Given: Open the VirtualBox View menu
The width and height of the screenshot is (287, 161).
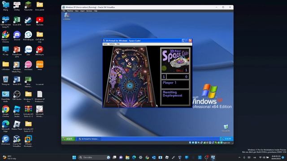Looking at the screenshot, I should 77,11.
